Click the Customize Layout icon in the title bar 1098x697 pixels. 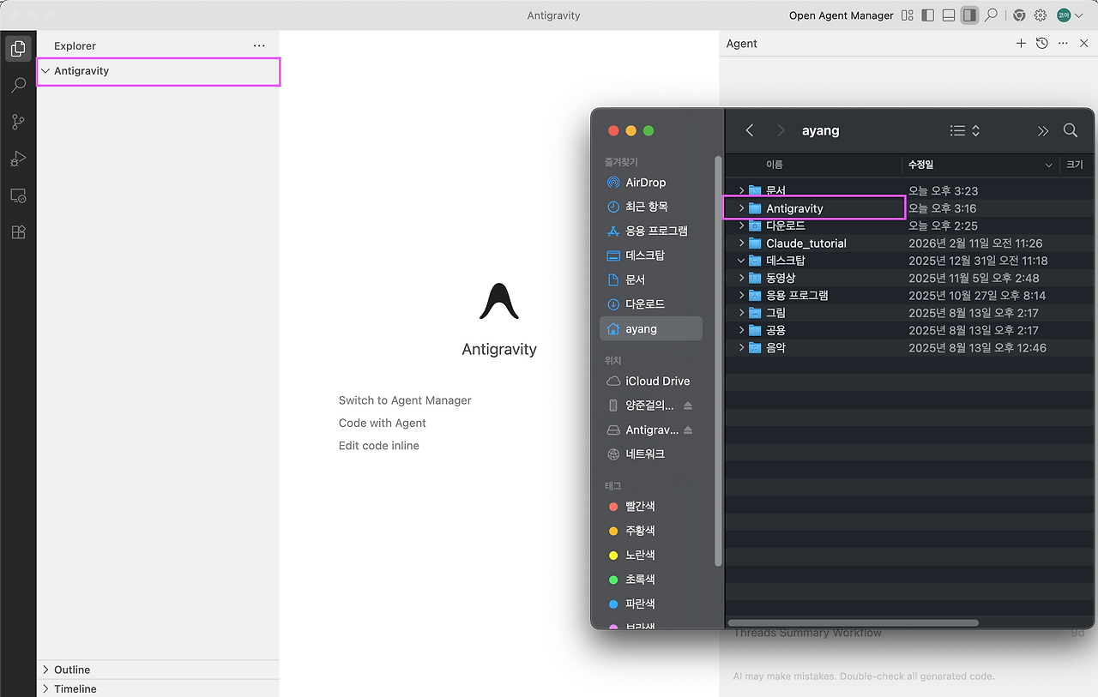click(x=908, y=15)
